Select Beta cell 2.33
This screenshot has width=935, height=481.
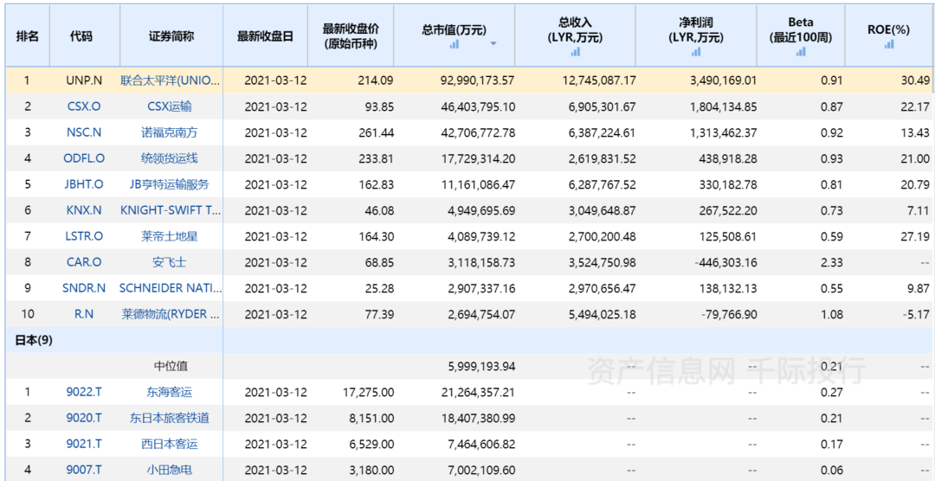pyautogui.click(x=832, y=262)
